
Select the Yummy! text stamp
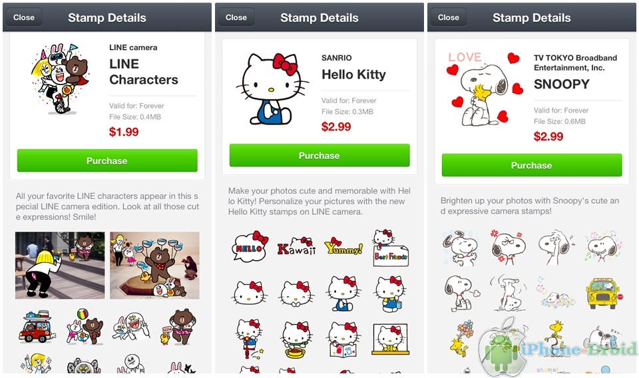[x=343, y=246]
